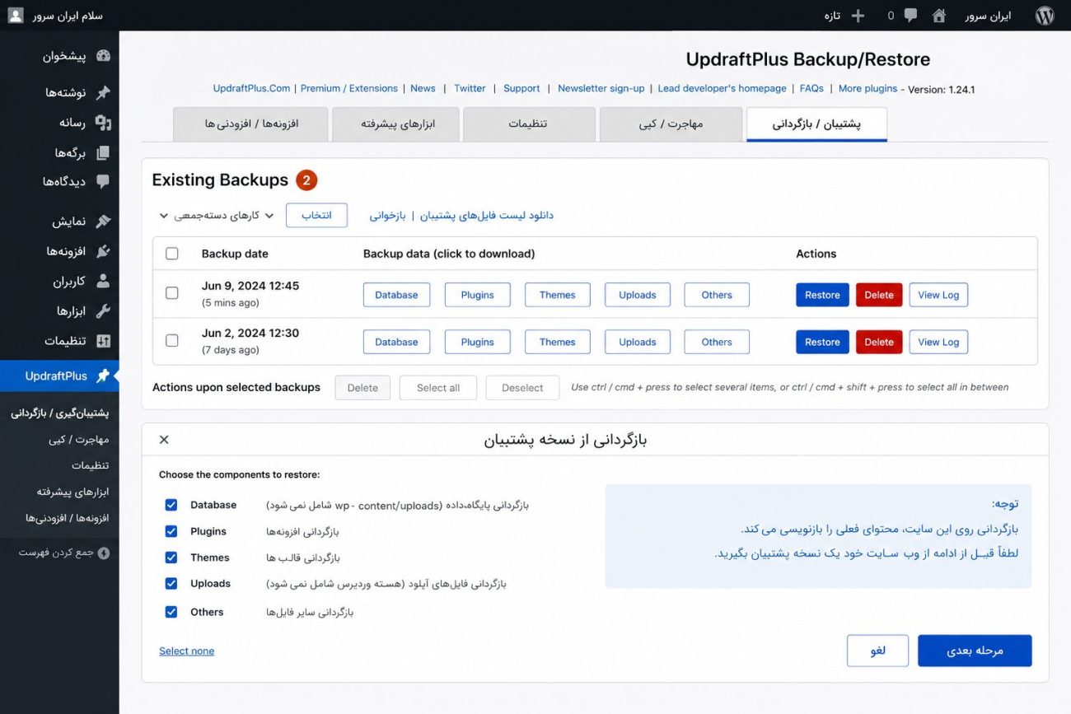Click the WordPress logo icon

1045,16
